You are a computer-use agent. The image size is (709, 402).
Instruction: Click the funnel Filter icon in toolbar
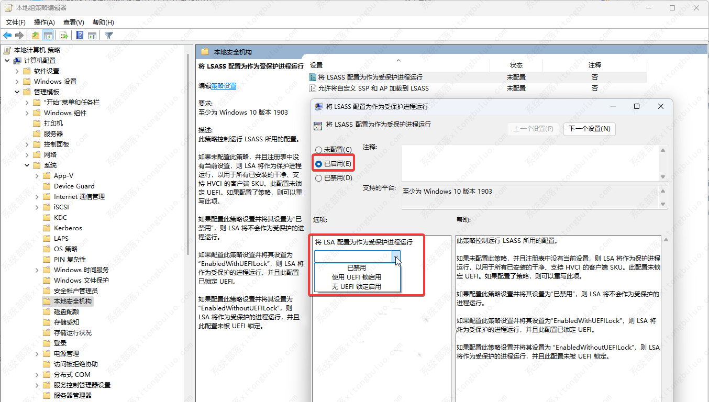(108, 36)
